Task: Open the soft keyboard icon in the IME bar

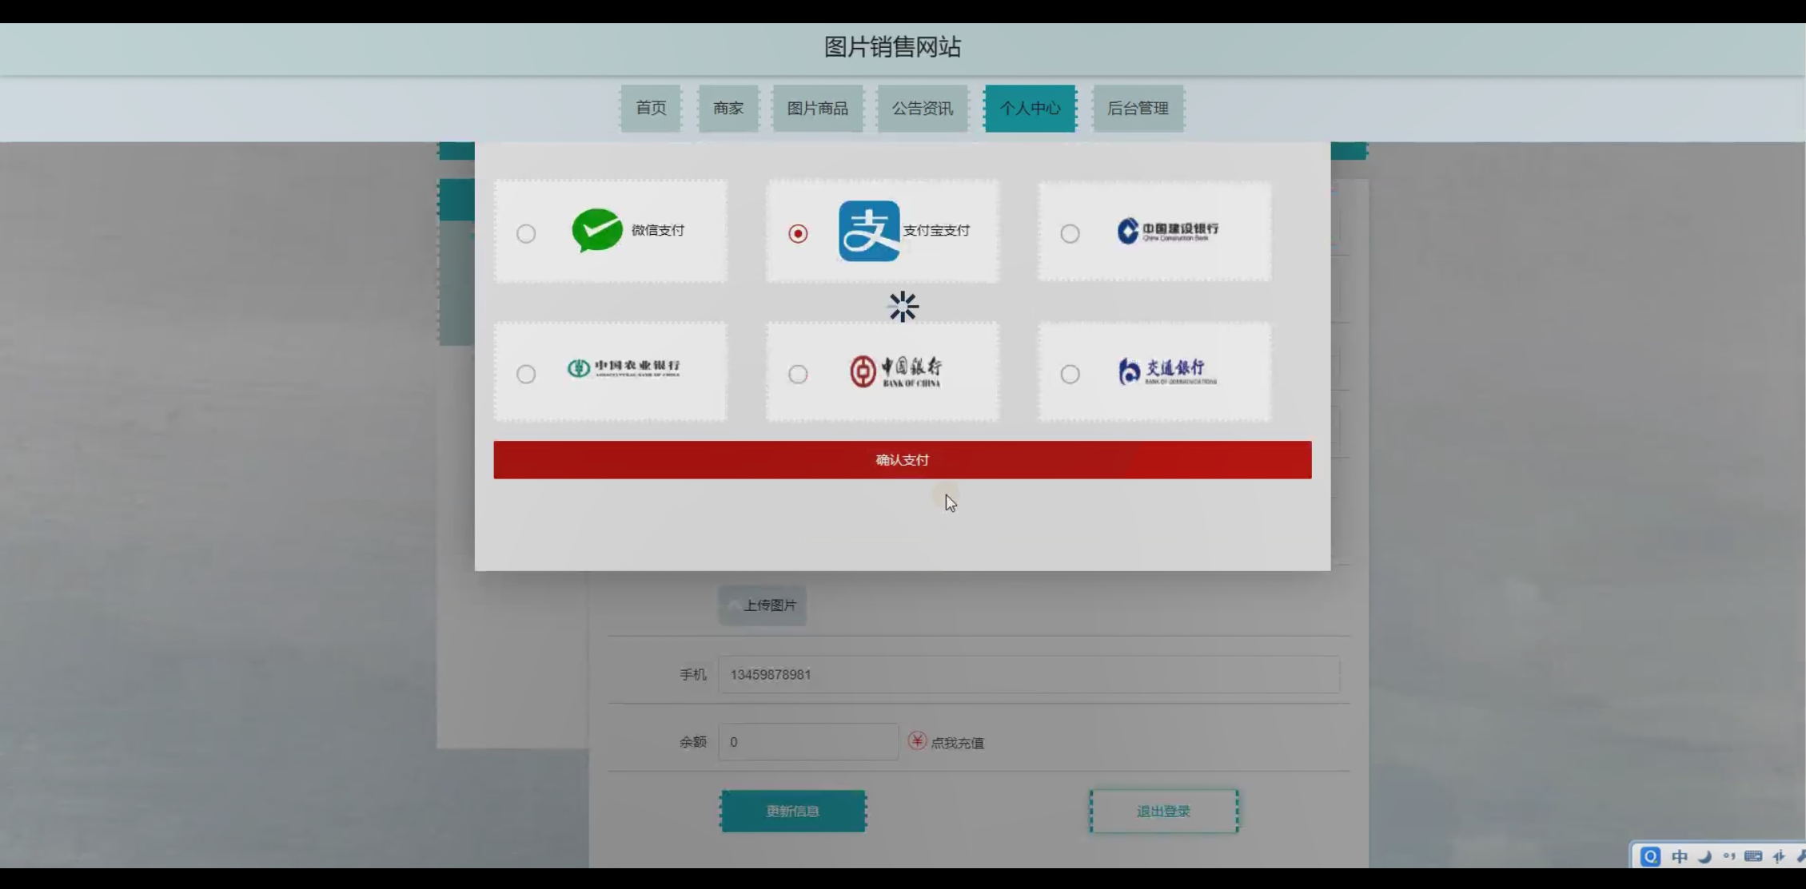Action: [x=1753, y=856]
